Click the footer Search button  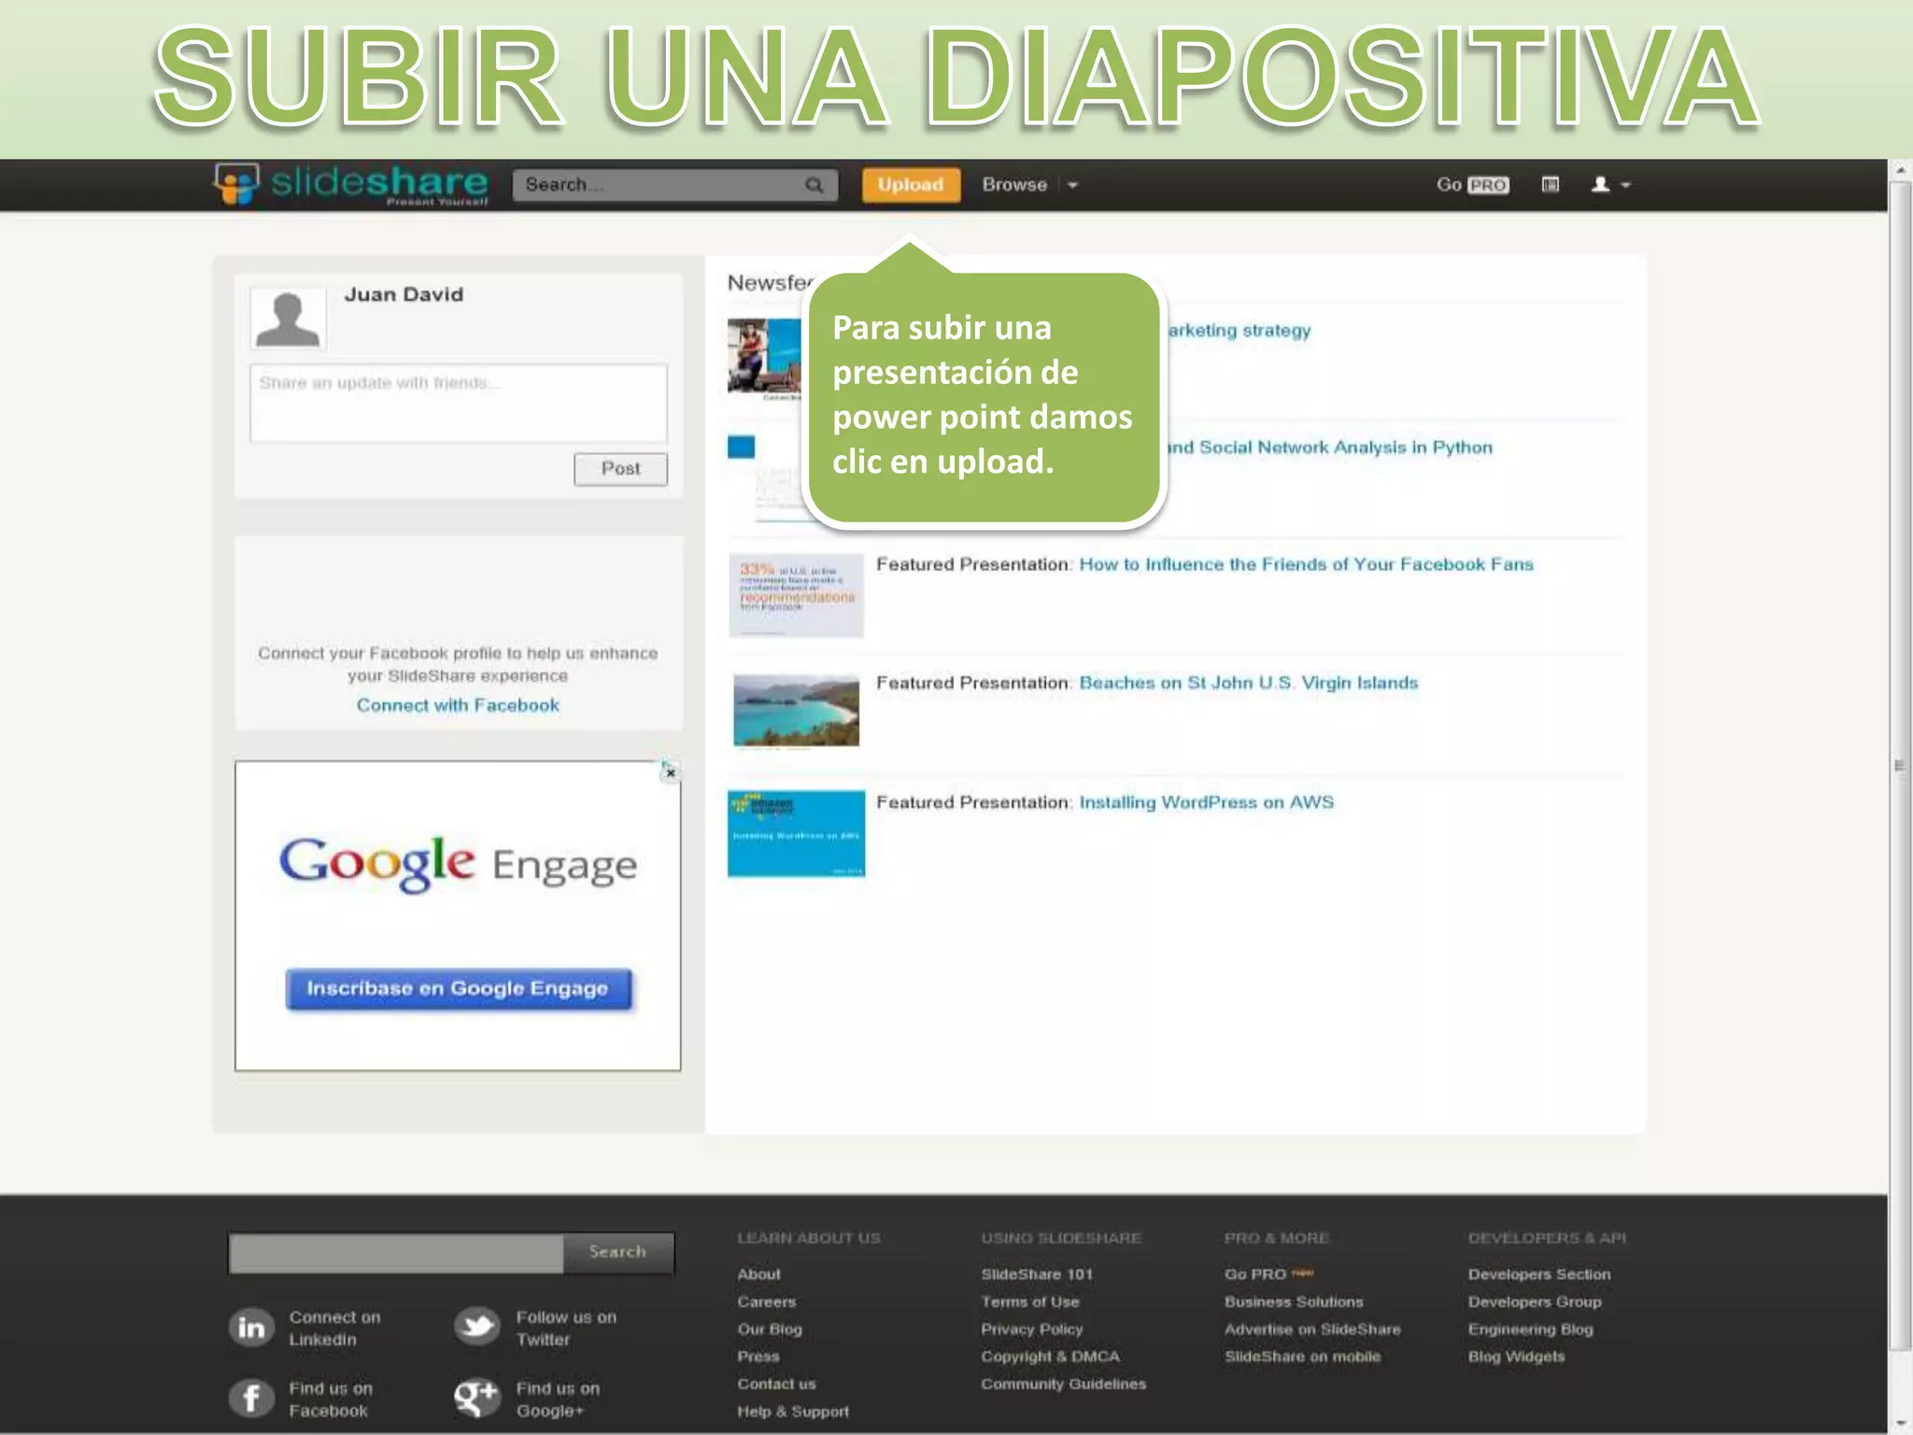pos(617,1252)
